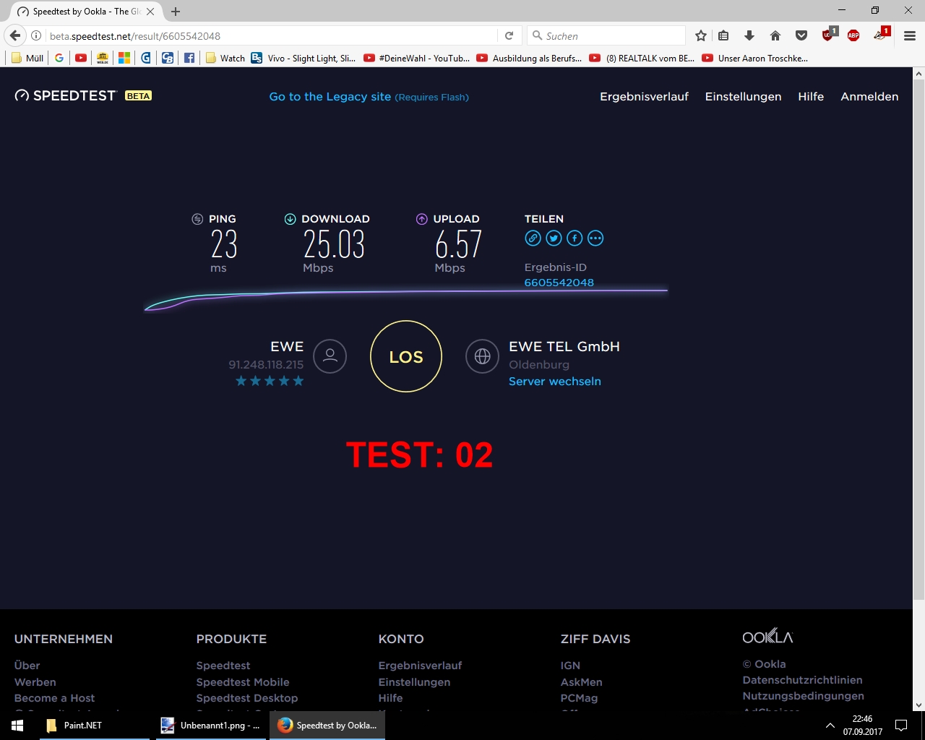Click Server wechseln link
The height and width of the screenshot is (740, 925).
pos(555,382)
